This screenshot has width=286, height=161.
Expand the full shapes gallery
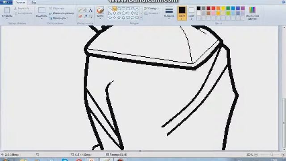pos(141,17)
